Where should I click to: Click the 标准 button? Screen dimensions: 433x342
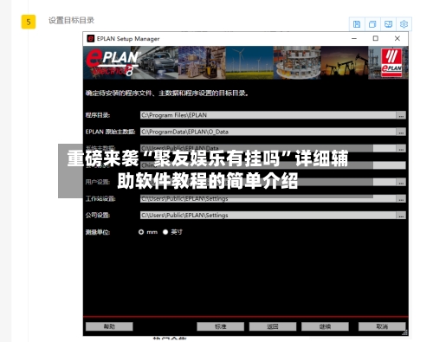(220, 326)
